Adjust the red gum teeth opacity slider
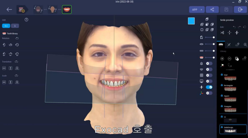This screenshot has width=248, height=138. 210,57
